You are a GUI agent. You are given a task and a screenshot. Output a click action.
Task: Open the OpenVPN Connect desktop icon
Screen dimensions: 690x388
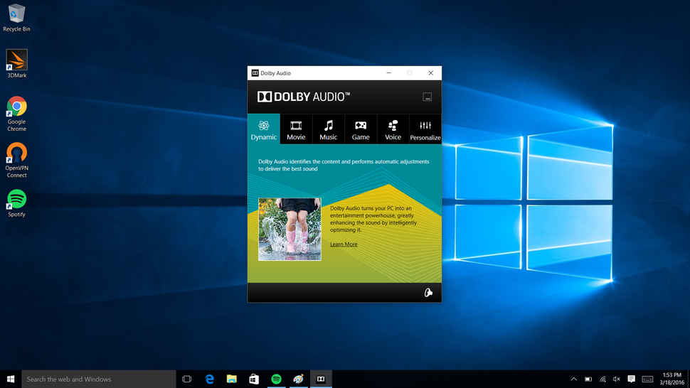pos(17,161)
